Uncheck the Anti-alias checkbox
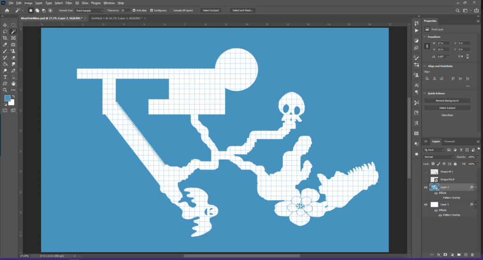This screenshot has height=260, width=483. pyautogui.click(x=134, y=10)
